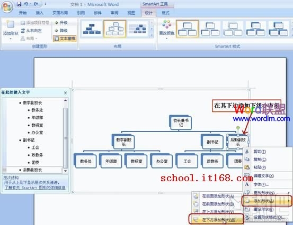Choose 字体(F) from the context menu
Image resolution: width=293 pixels, height=225 pixels.
[x=267, y=184]
